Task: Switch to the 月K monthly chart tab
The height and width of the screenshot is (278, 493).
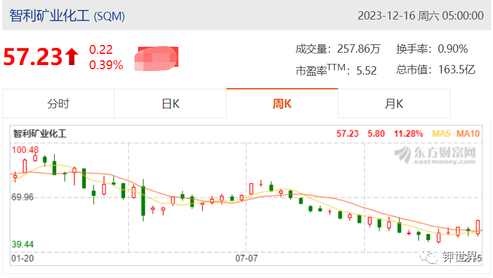Action: pos(394,104)
